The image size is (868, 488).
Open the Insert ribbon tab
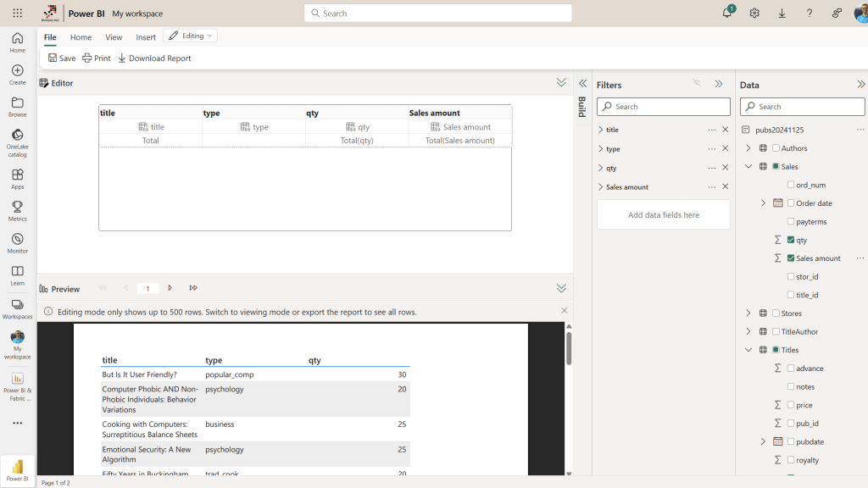tap(146, 37)
